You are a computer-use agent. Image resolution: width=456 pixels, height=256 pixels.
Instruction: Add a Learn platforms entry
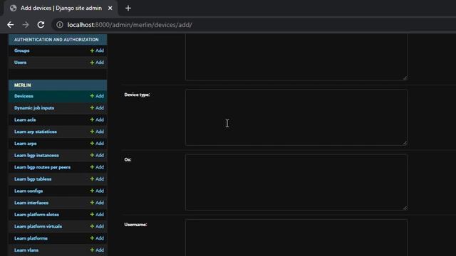[97, 238]
